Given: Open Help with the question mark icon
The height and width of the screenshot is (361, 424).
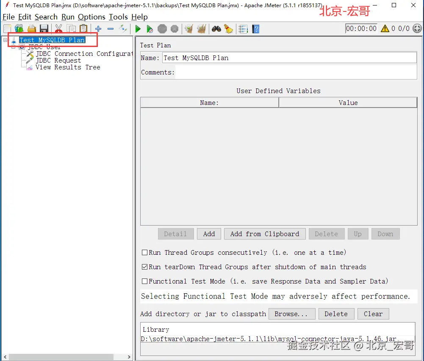Looking at the screenshot, I should (x=256, y=29).
